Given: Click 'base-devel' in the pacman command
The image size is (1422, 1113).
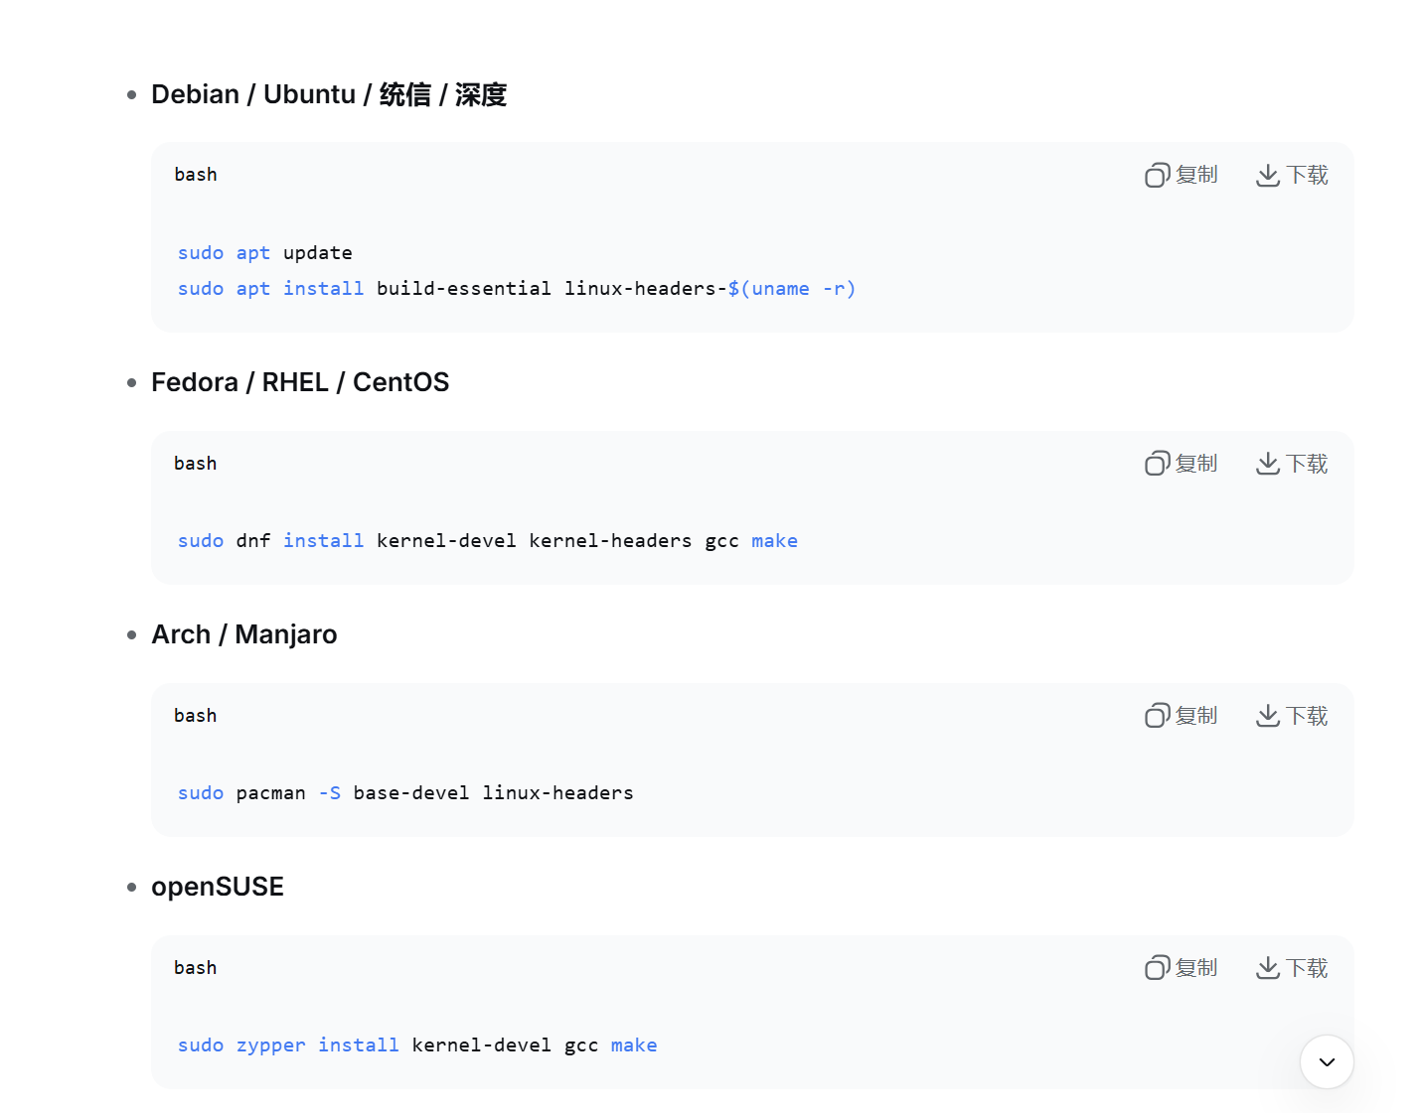Looking at the screenshot, I should point(411,793).
